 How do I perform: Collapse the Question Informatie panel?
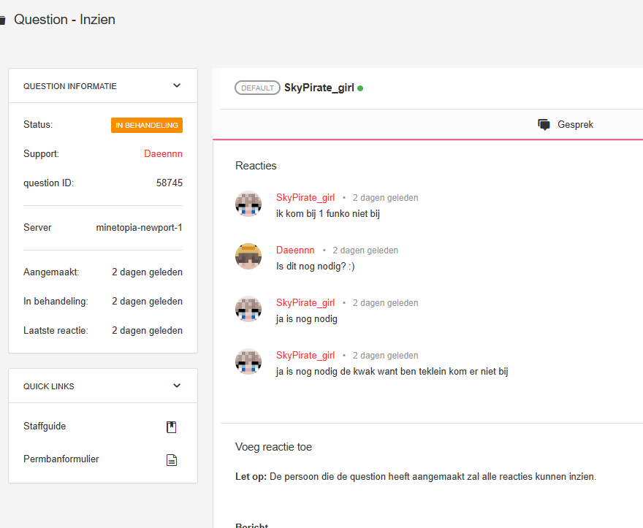point(176,85)
